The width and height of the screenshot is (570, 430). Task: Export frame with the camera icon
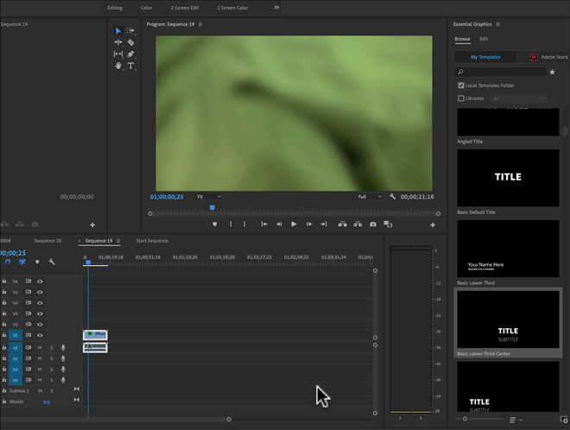(x=373, y=224)
